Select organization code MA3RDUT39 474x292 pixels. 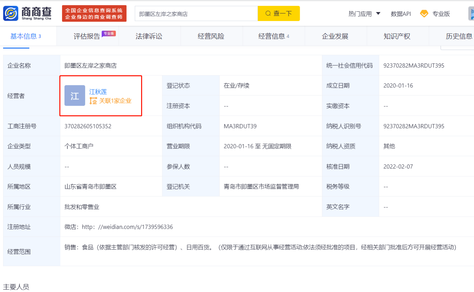pyautogui.click(x=240, y=126)
